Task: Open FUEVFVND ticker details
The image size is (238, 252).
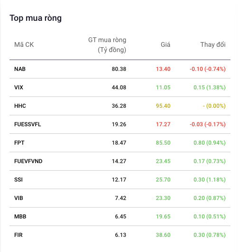Action: coord(28,161)
